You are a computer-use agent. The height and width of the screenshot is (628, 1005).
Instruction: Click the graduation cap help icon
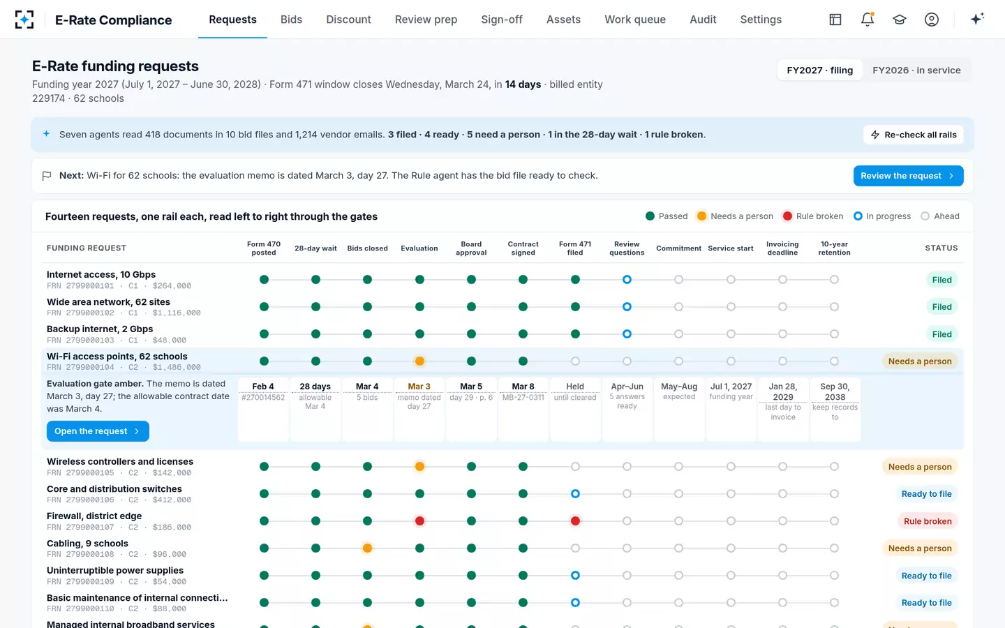[x=900, y=20]
